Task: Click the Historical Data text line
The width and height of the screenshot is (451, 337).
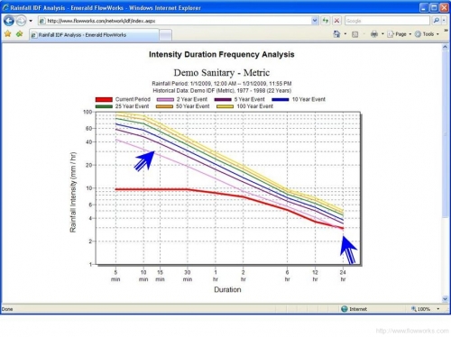Action: 222,91
